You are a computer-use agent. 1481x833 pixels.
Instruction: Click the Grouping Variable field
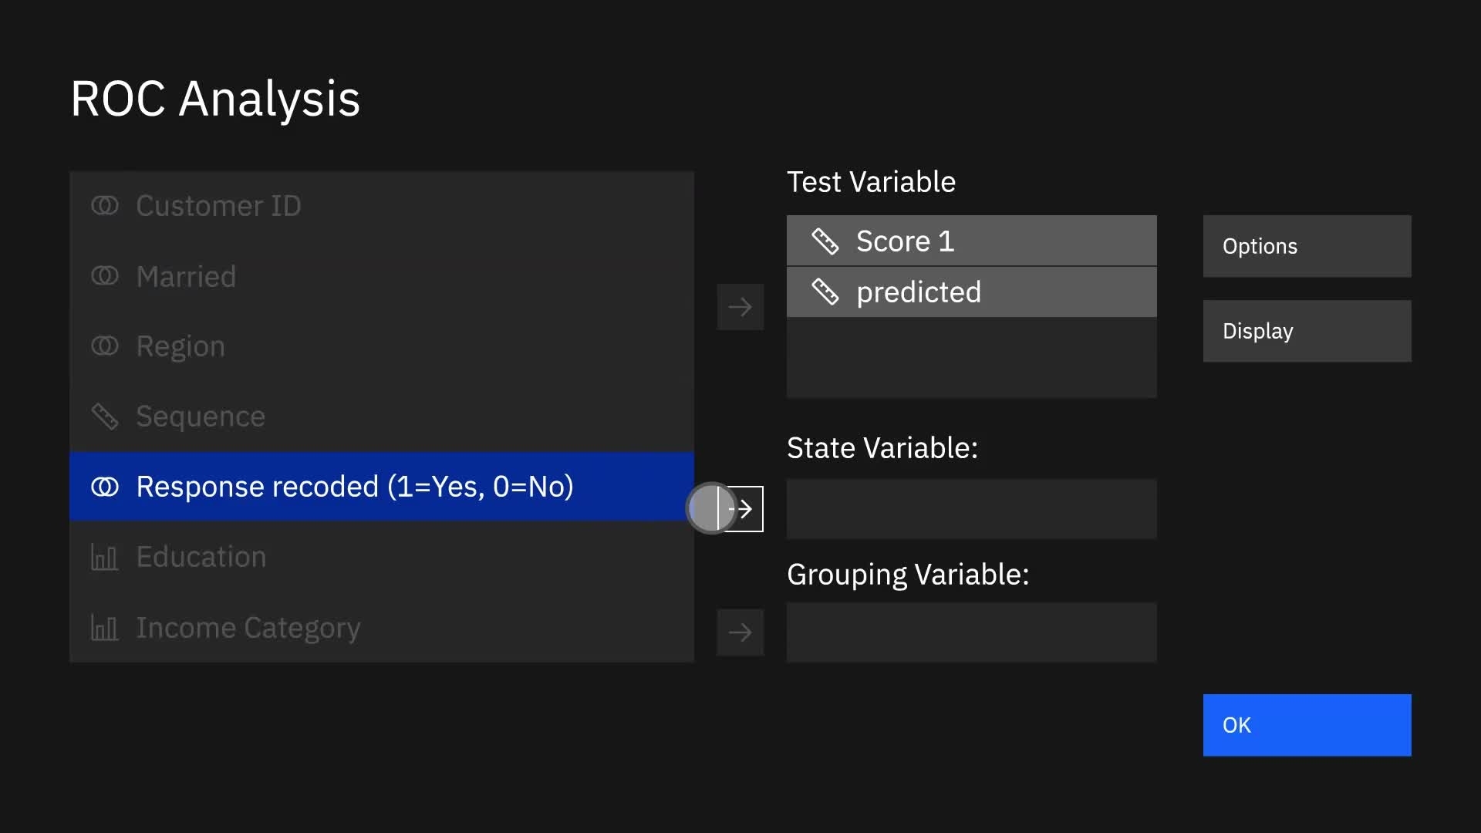click(971, 632)
